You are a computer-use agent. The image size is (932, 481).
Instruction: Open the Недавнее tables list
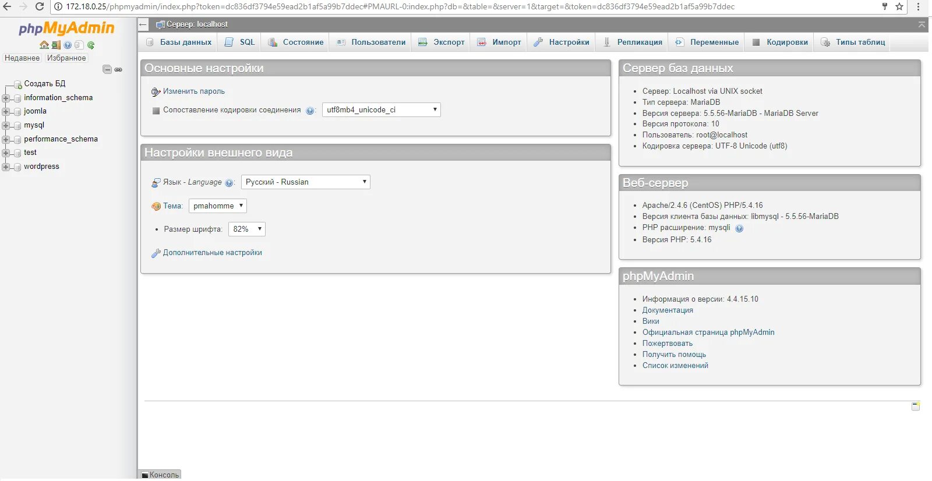(x=22, y=58)
